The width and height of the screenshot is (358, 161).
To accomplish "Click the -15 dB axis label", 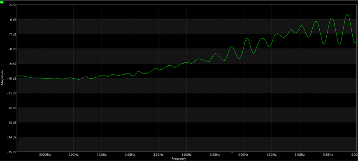I will [x=12, y=152].
